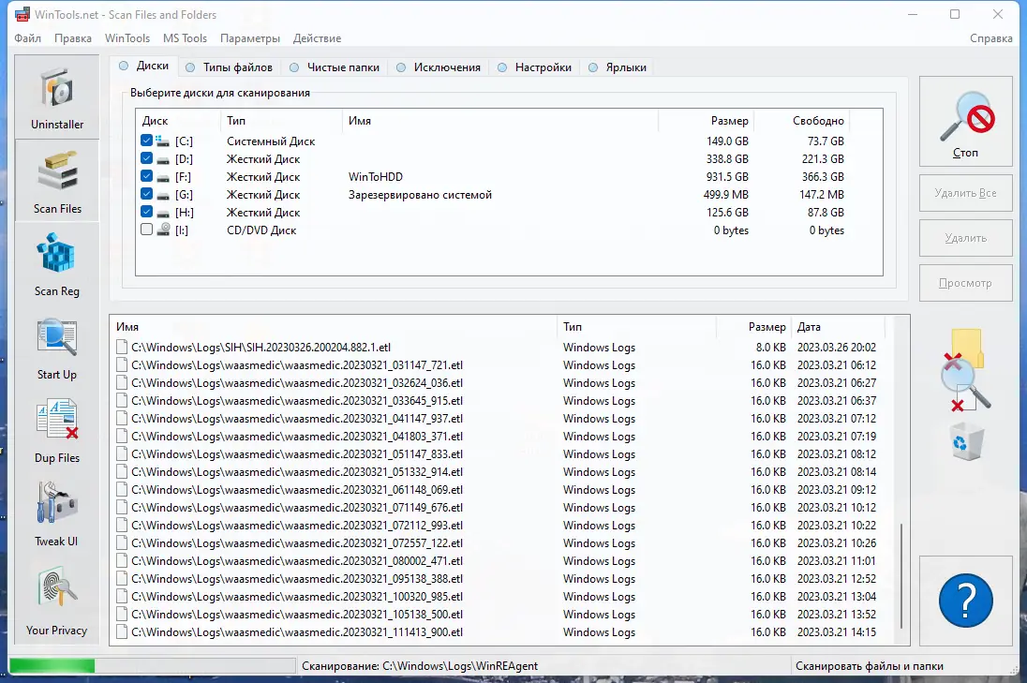
Task: Open the Действие menu
Action: pos(317,38)
